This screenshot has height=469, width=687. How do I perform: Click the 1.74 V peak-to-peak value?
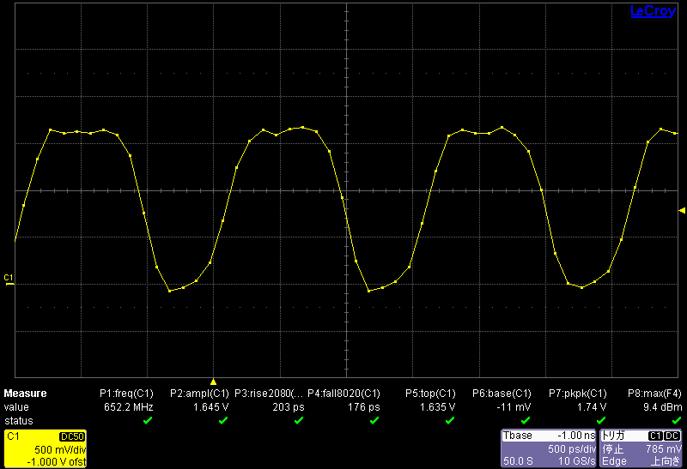pos(592,407)
